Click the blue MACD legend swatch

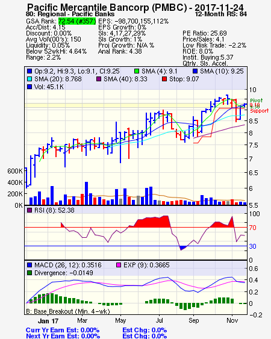[x=30, y=265]
